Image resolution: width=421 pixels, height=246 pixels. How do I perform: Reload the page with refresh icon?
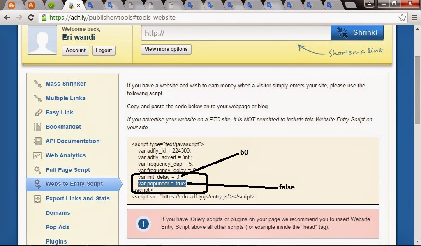tap(31, 17)
